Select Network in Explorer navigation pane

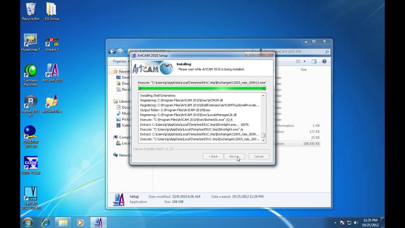[x=121, y=155]
